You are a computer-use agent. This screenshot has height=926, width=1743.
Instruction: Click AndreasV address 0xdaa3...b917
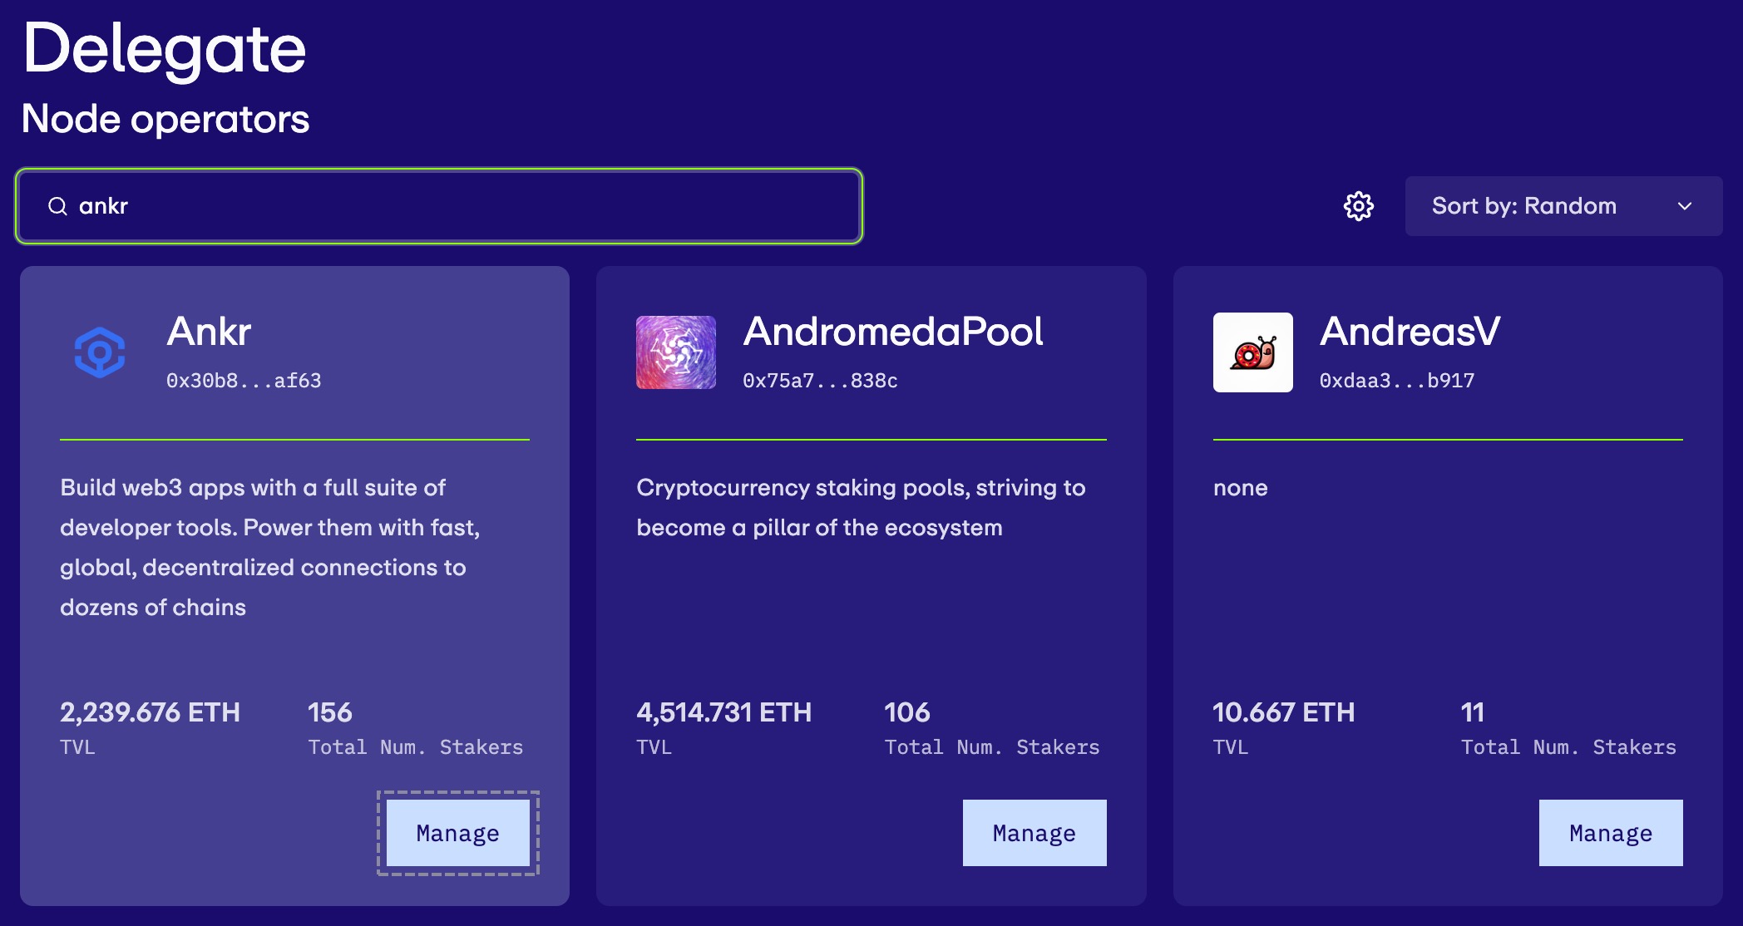(x=1396, y=381)
